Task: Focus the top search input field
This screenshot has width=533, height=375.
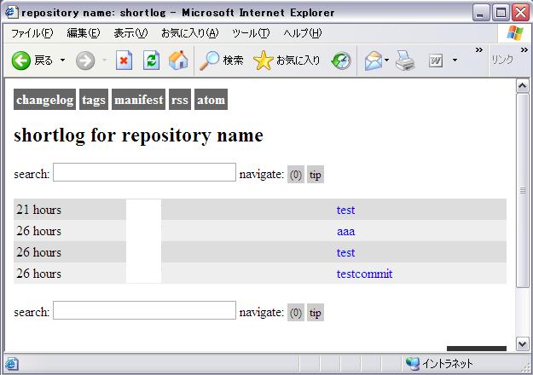Action: click(x=144, y=172)
